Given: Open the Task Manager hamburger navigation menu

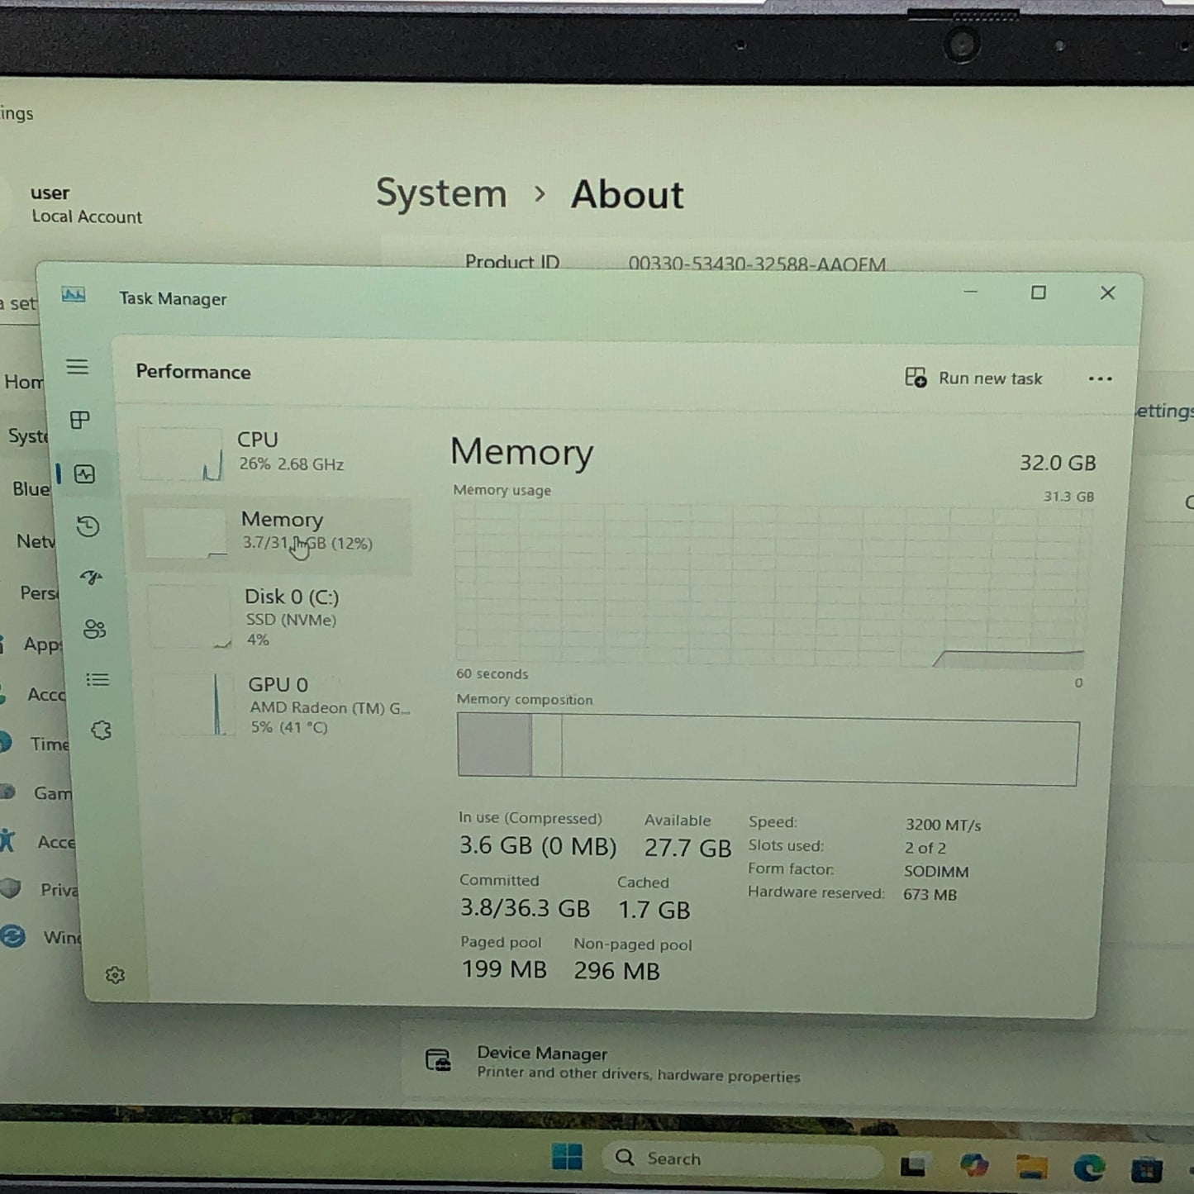Looking at the screenshot, I should [78, 367].
